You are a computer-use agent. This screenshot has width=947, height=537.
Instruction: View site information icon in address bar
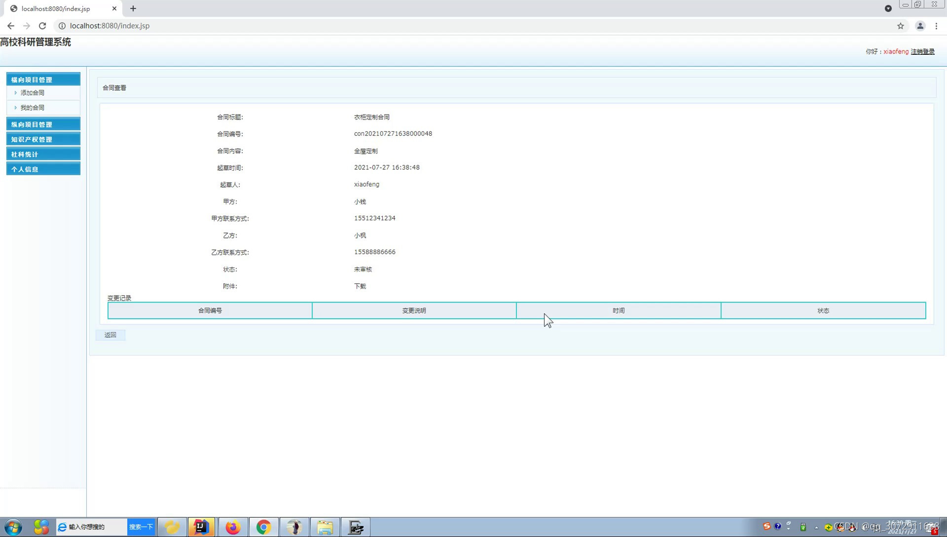click(x=62, y=26)
